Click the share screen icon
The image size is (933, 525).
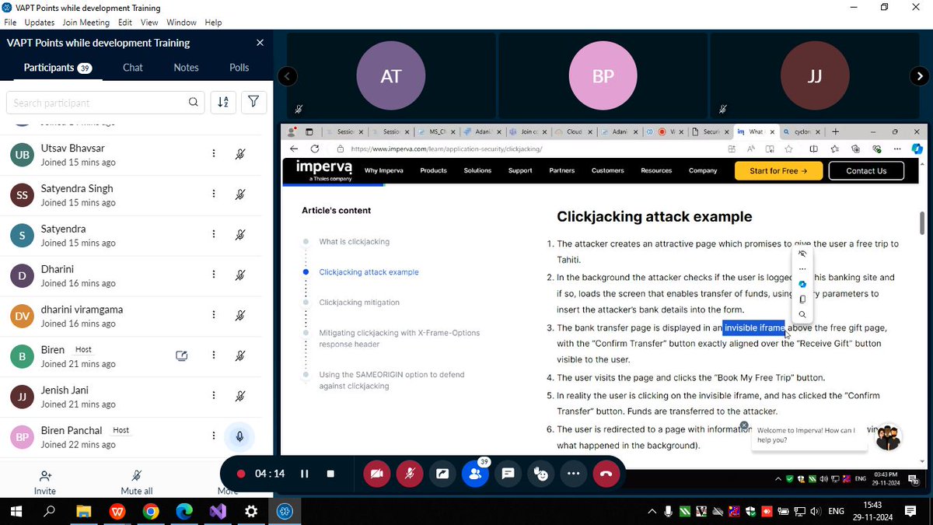point(442,474)
